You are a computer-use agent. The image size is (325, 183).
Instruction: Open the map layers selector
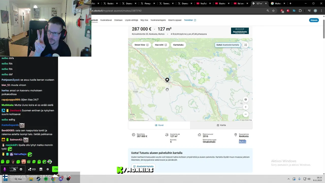246,99
